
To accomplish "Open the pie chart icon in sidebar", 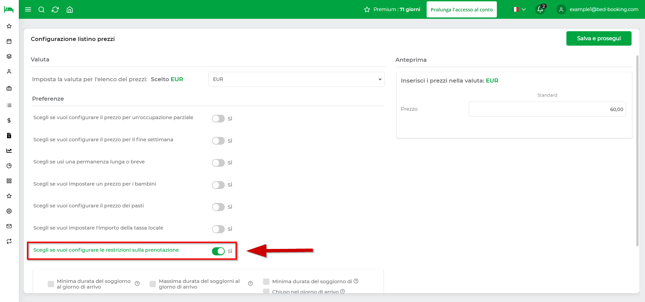I will pos(9,166).
